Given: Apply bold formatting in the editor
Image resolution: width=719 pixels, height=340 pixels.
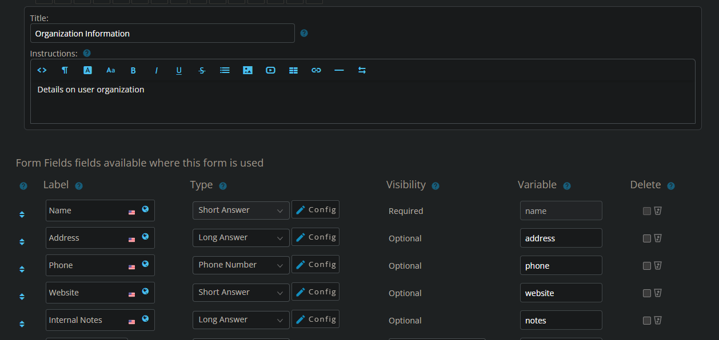Looking at the screenshot, I should (133, 70).
